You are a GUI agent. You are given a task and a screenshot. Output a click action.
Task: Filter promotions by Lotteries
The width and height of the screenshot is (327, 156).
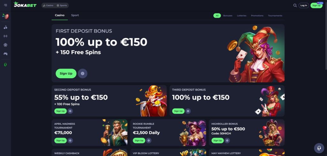pyautogui.click(x=241, y=16)
